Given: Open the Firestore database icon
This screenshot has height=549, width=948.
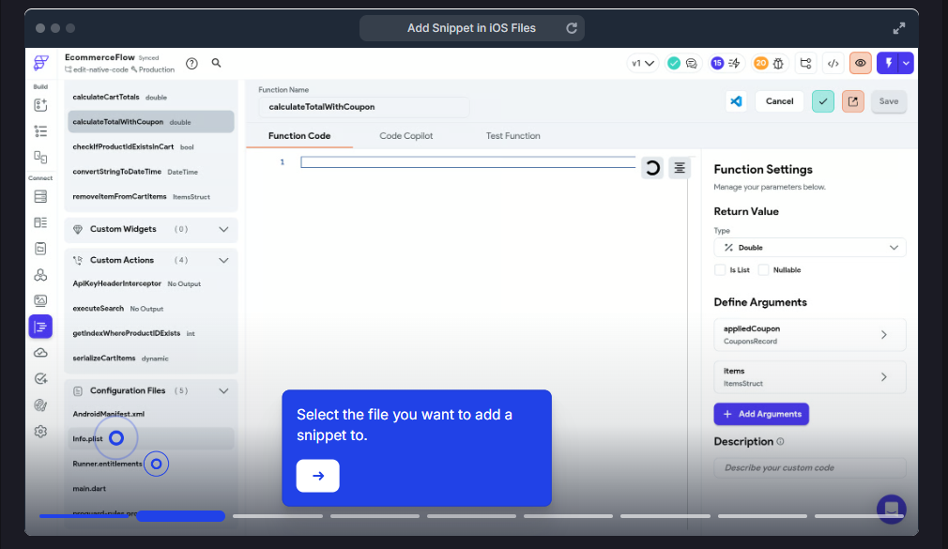Looking at the screenshot, I should (40, 196).
